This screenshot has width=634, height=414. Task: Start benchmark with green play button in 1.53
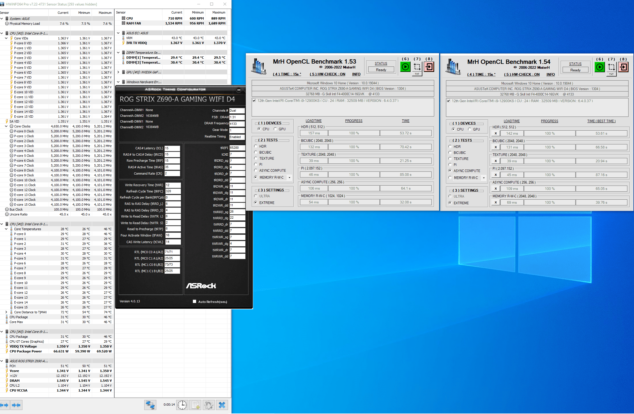coord(405,67)
